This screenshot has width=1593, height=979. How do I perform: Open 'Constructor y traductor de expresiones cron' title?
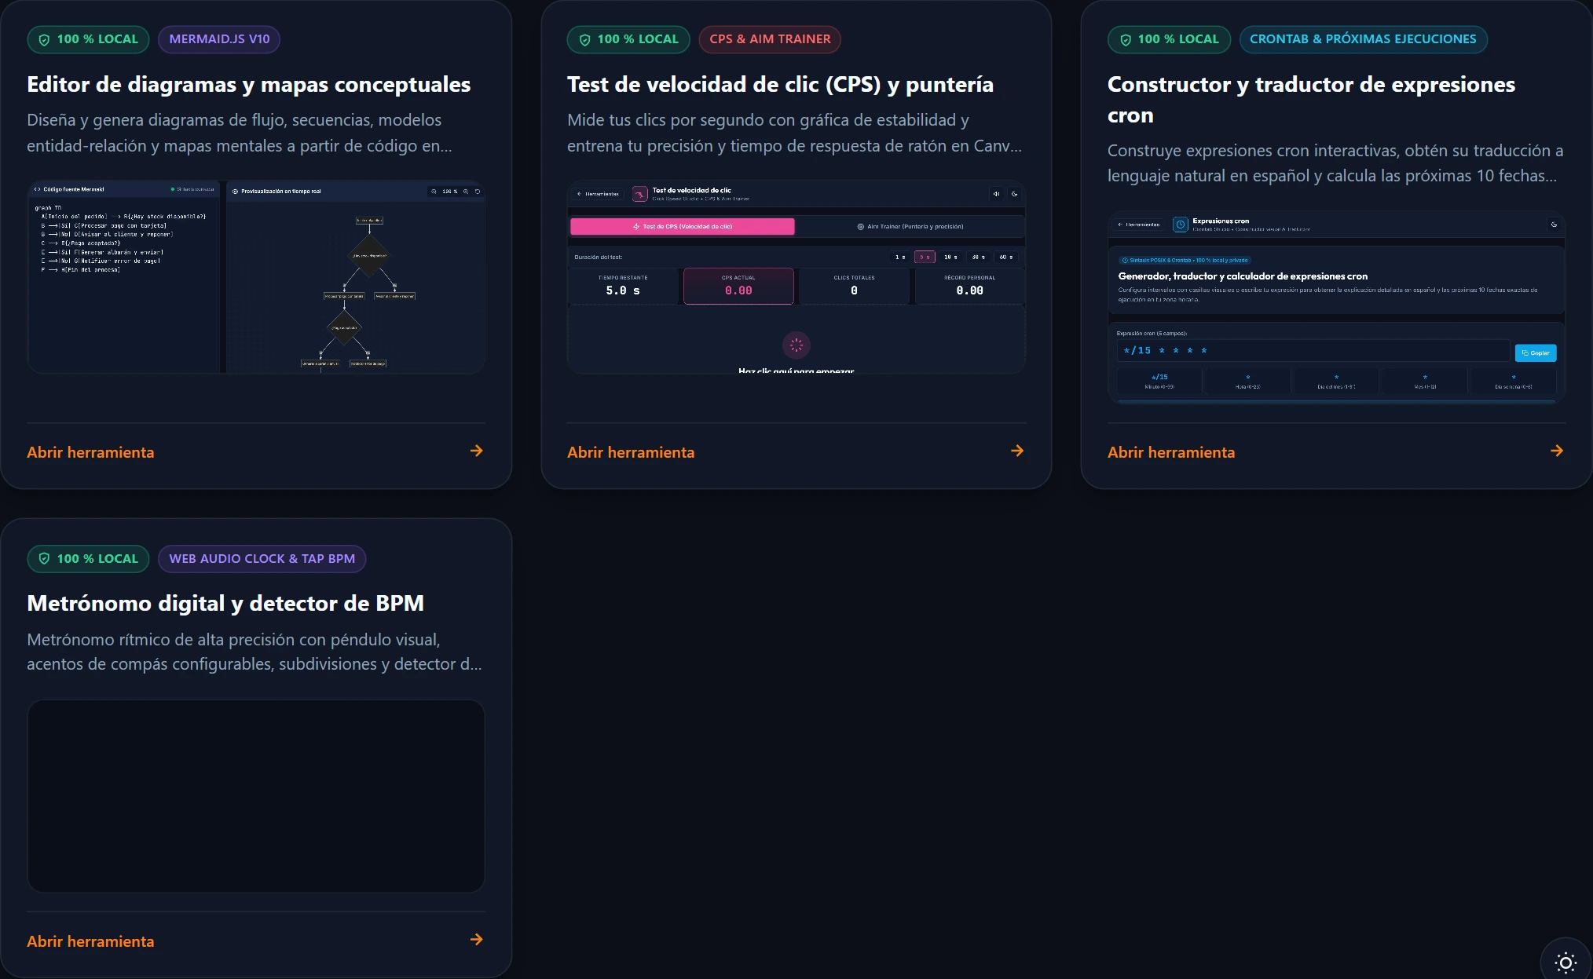point(1311,100)
